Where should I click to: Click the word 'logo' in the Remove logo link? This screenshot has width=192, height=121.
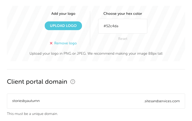[x=72, y=43]
